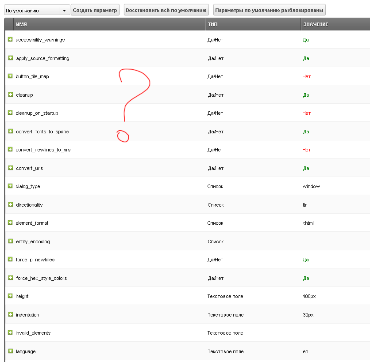Expand the cleanup row plus icon
The height and width of the screenshot is (362, 370).
(x=11, y=94)
